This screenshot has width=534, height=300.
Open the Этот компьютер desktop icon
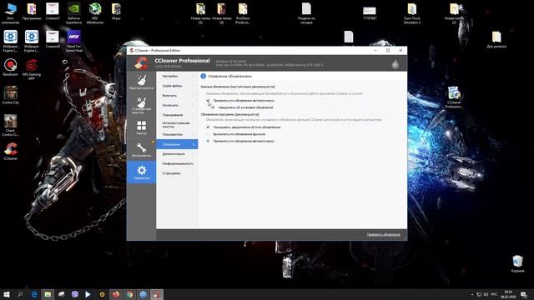[11, 13]
